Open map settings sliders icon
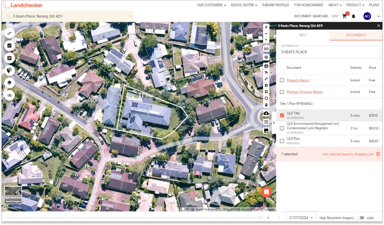The width and height of the screenshot is (384, 225). pyautogui.click(x=266, y=122)
